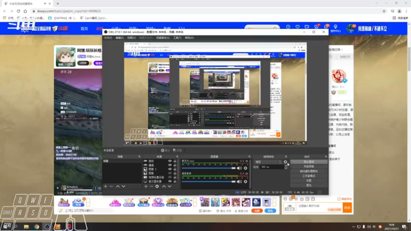Open Douyu follow list heart icon
Image resolution: width=411 pixels, height=231 pixels.
(297, 27)
